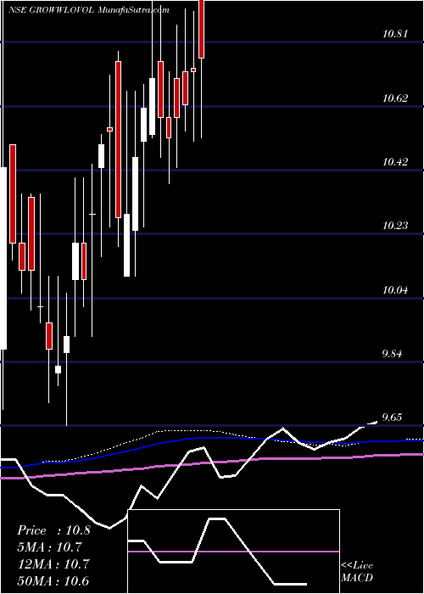This screenshot has height=594, width=424.
Task: Click the <<Live MACD label
Action: (357, 571)
